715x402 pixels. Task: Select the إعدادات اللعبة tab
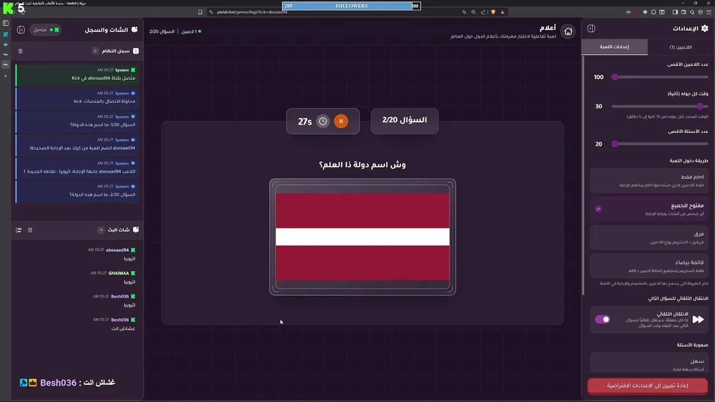click(614, 47)
